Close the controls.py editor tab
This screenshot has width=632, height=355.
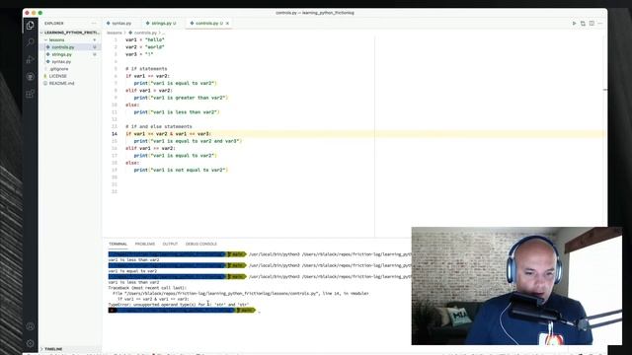[227, 24]
